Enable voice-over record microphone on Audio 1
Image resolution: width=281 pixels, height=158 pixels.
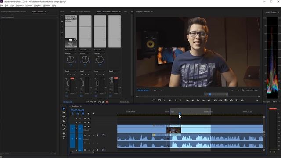[x=97, y=136]
